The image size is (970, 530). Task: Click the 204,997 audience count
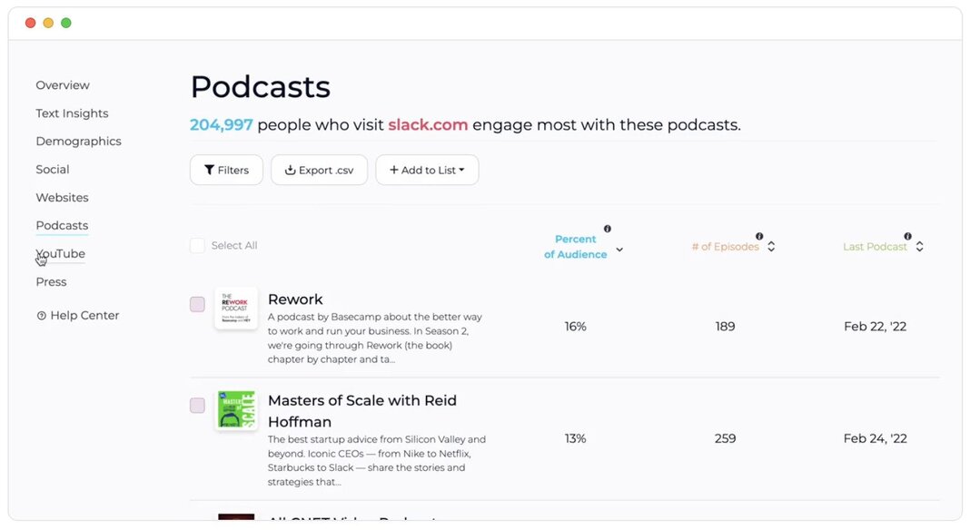[221, 125]
